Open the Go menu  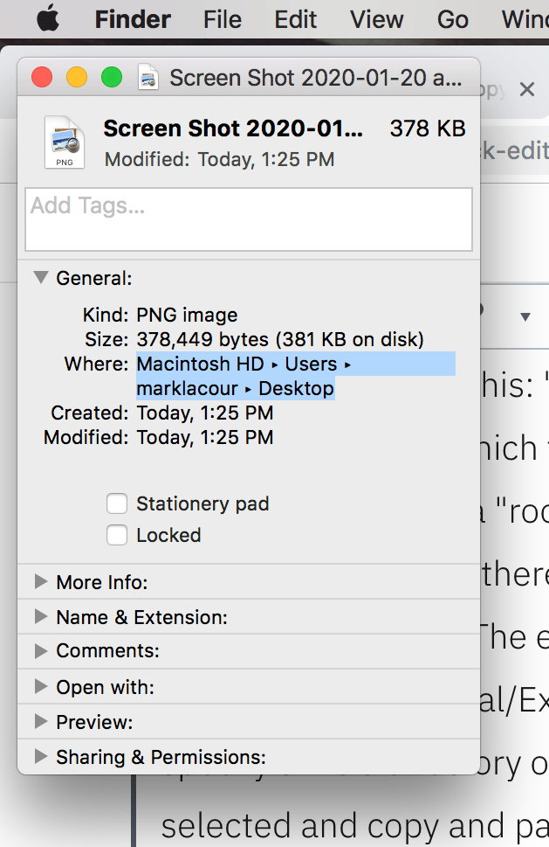click(452, 19)
